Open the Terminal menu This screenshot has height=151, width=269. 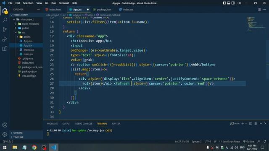pyautogui.click(x=63, y=3)
